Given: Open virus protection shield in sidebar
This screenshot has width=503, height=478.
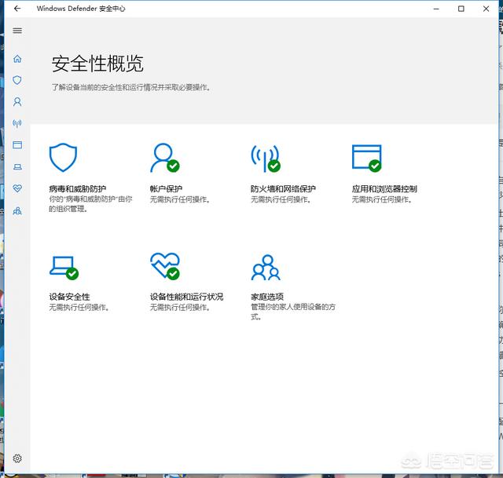Looking at the screenshot, I should 17,80.
